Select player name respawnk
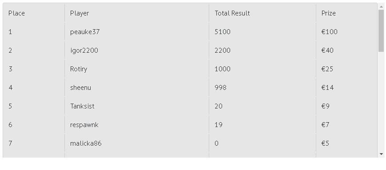Image resolution: width=386 pixels, height=170 pixels. pos(84,125)
